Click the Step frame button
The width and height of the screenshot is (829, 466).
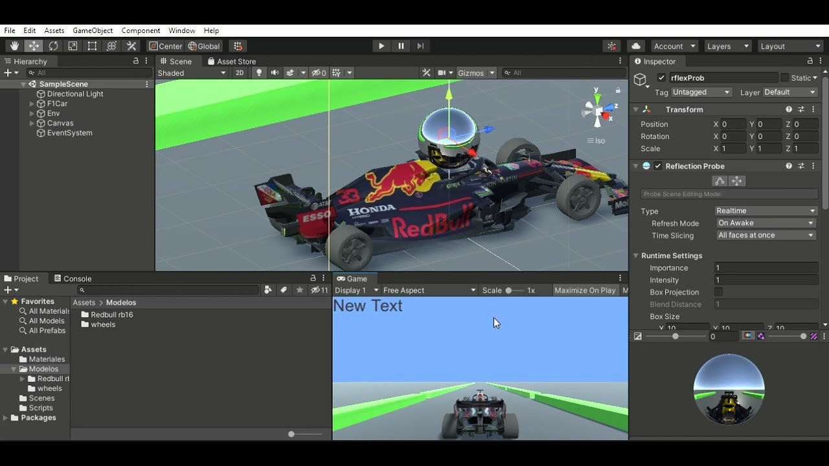420,46
